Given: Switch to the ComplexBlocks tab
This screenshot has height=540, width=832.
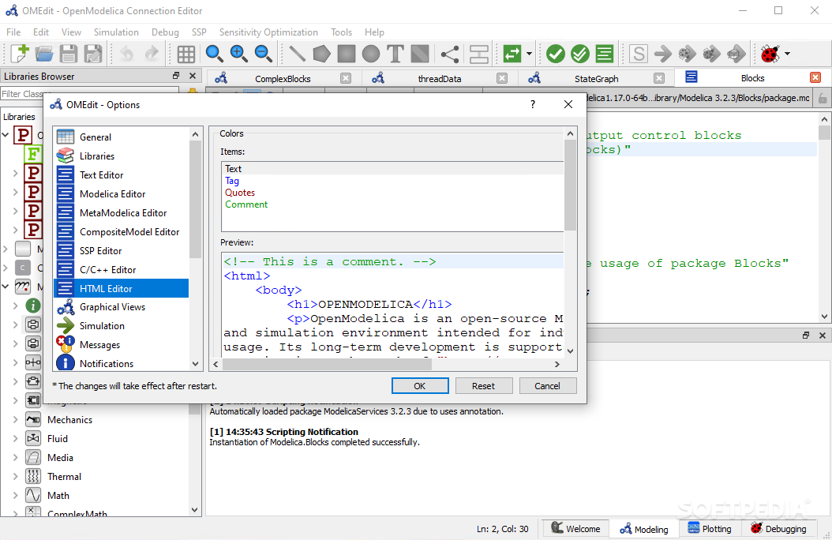Looking at the screenshot, I should point(283,78).
